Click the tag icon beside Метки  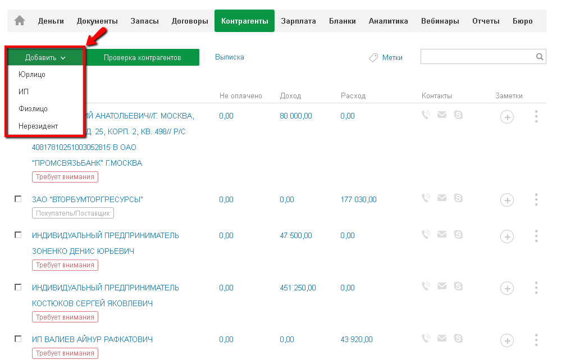tap(373, 57)
